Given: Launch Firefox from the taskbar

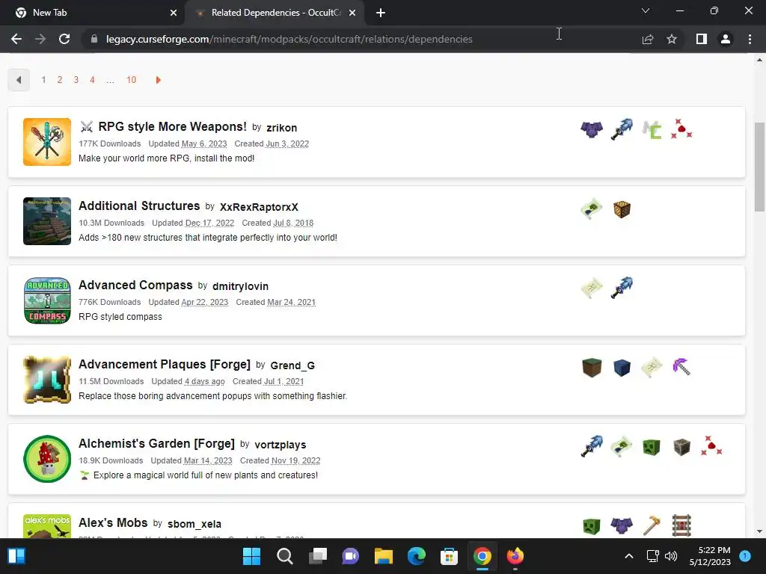Looking at the screenshot, I should point(515,556).
